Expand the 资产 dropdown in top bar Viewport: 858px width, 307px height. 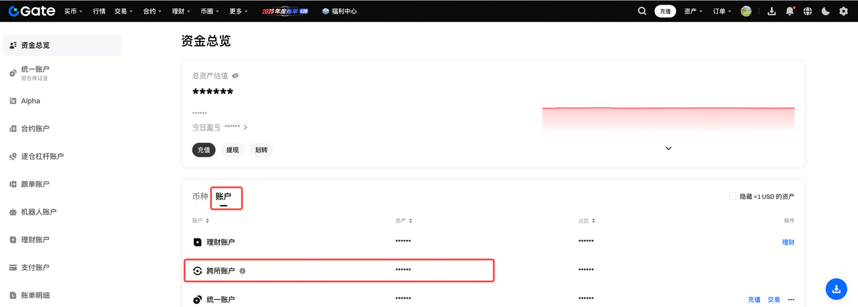[693, 11]
